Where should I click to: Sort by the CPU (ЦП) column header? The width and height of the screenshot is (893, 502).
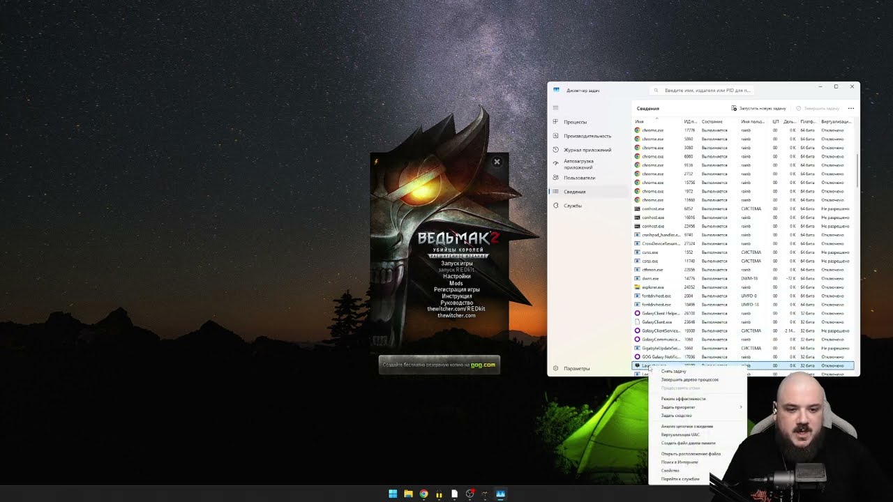[x=775, y=121]
